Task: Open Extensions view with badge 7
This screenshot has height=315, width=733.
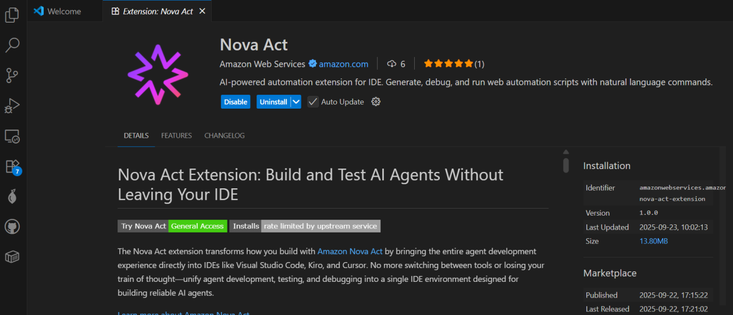Action: tap(12, 167)
